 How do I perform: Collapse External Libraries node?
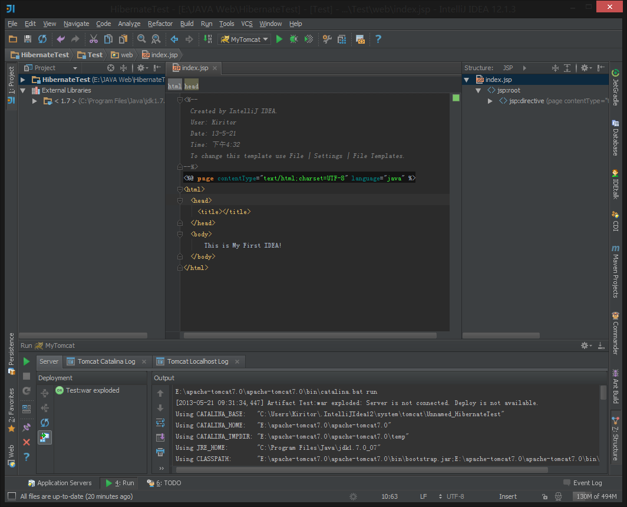(23, 90)
